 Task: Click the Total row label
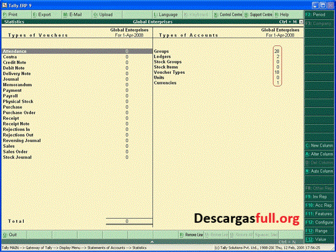[16, 221]
